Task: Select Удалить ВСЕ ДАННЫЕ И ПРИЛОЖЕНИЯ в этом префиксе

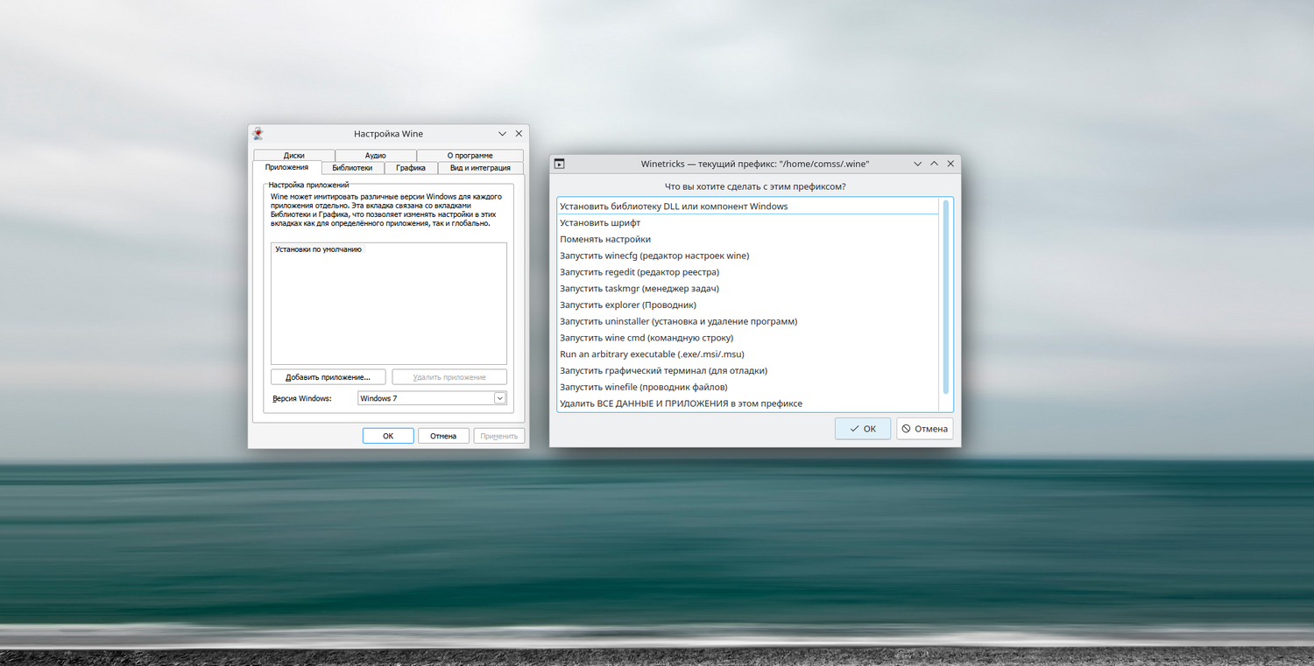Action: (x=748, y=403)
